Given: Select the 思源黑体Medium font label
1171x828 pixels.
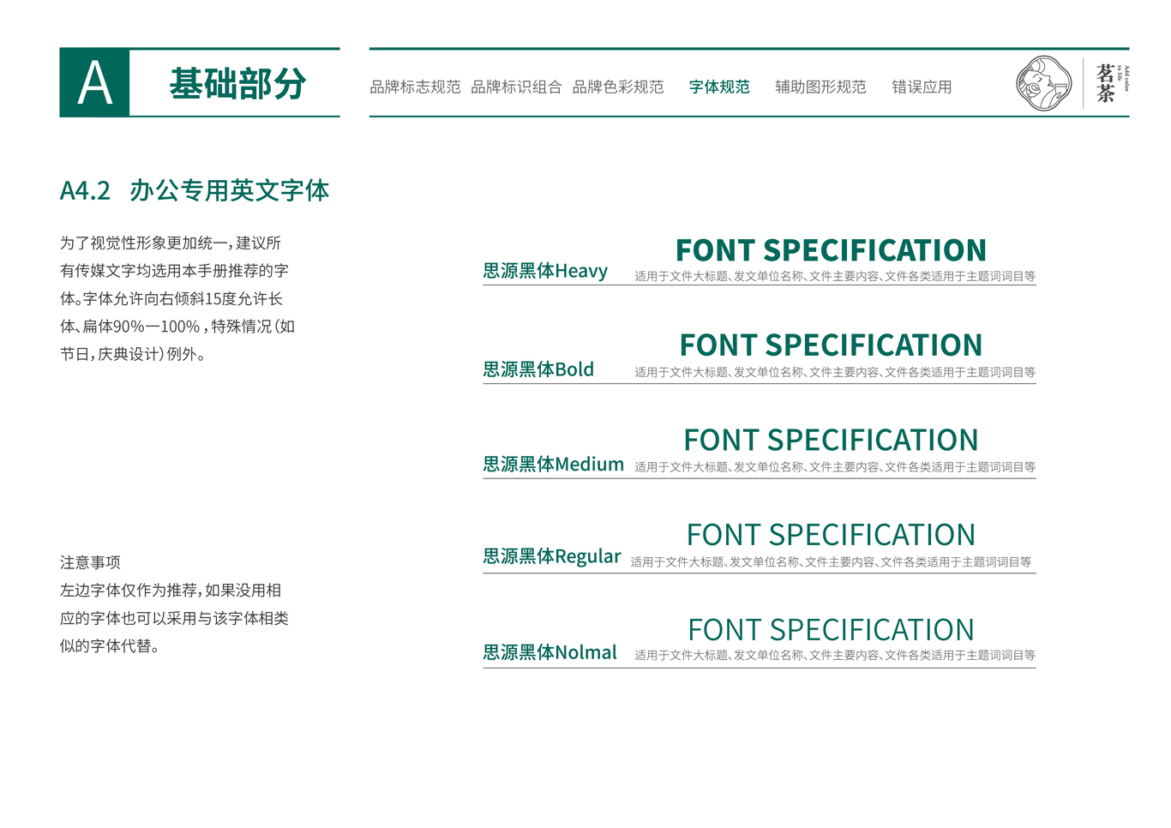Looking at the screenshot, I should point(553,464).
